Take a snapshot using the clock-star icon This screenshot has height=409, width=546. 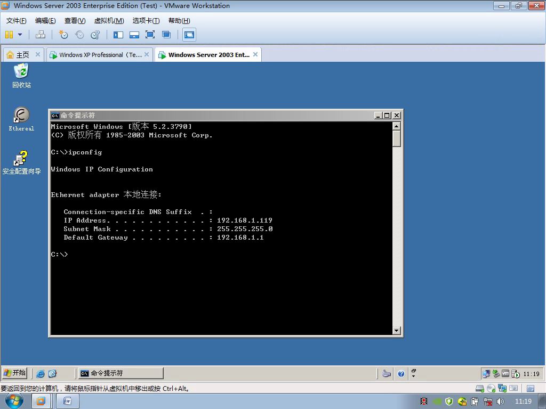tap(63, 35)
